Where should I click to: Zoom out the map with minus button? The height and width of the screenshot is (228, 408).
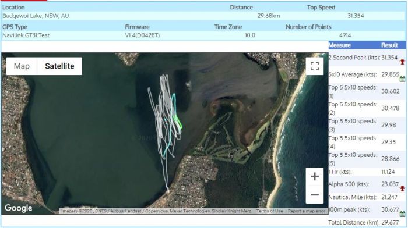pos(315,194)
